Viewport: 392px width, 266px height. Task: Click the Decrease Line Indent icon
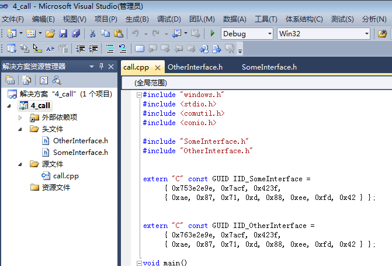click(80, 49)
